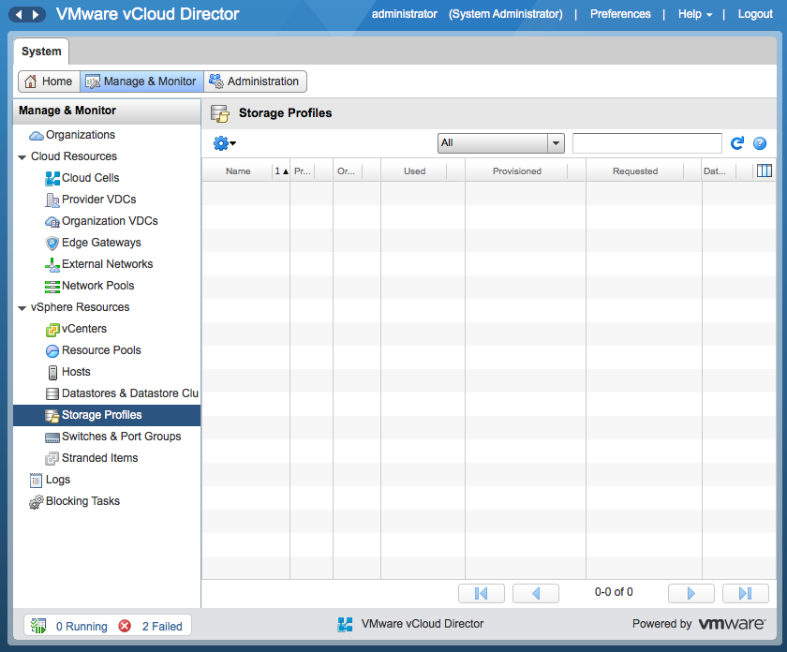This screenshot has width=787, height=652.
Task: Click the Logs icon
Action: [37, 481]
